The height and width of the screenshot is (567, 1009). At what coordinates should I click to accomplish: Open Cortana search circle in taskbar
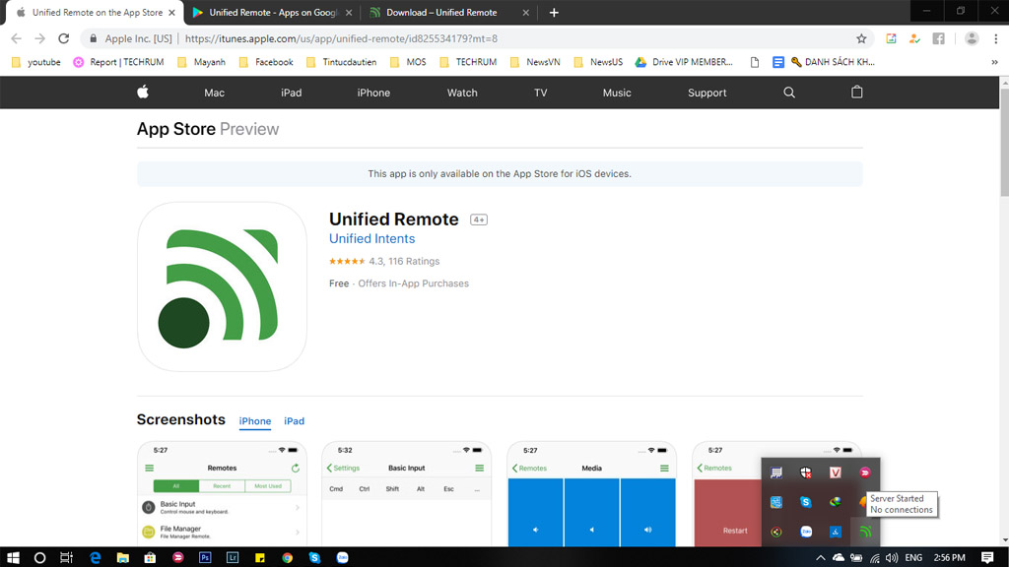(x=39, y=557)
